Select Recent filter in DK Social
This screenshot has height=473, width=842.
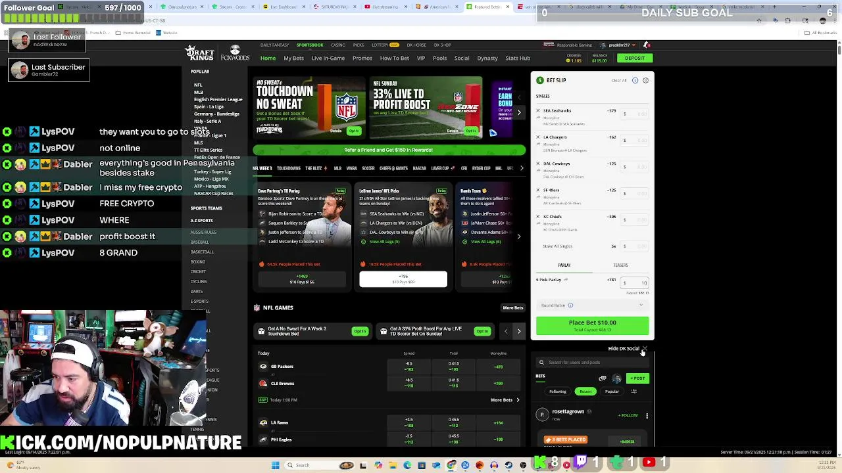[585, 392]
